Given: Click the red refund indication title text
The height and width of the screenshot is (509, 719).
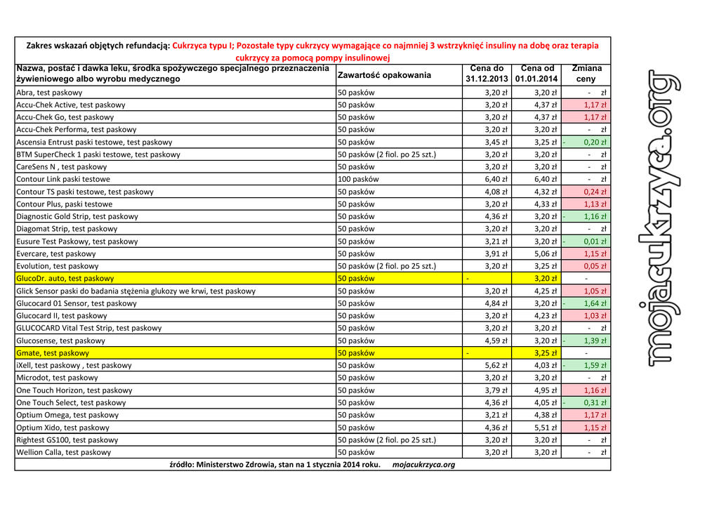Looking at the screenshot, I should tap(385, 51).
